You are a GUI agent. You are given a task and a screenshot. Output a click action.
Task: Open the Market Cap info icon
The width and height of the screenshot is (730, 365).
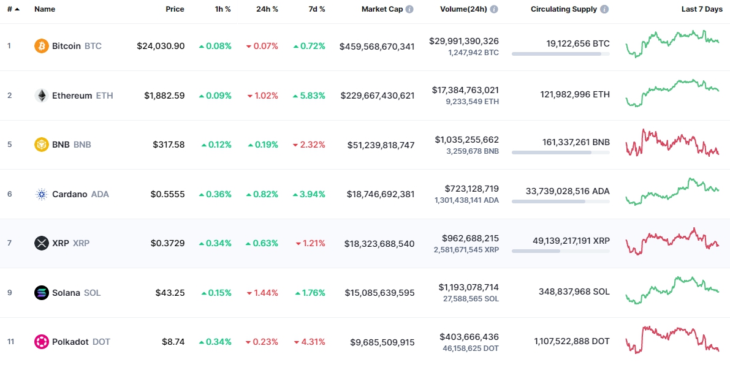pyautogui.click(x=409, y=9)
